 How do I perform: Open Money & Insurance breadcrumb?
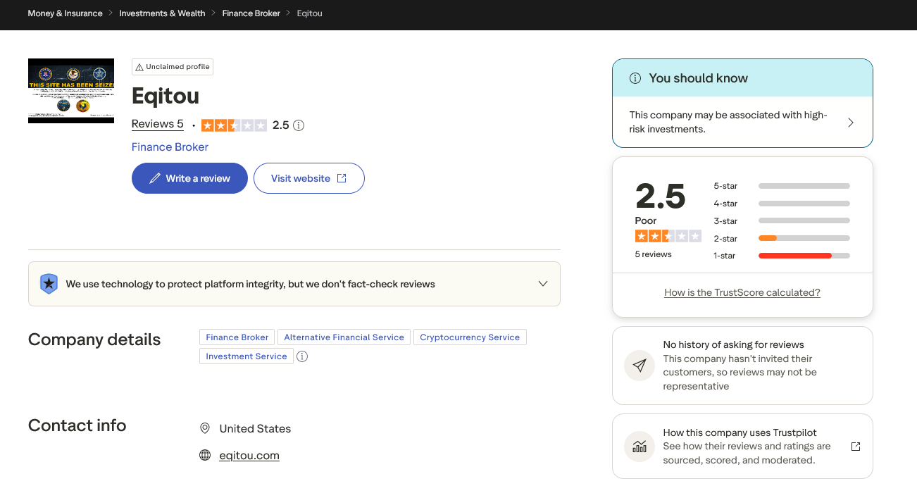(x=65, y=13)
